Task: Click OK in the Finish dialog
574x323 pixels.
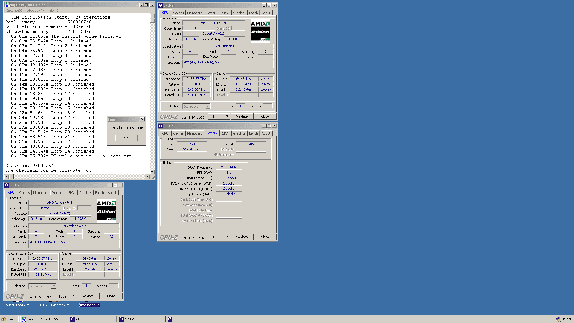Action: click(x=126, y=138)
